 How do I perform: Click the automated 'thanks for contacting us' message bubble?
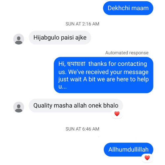(103, 75)
